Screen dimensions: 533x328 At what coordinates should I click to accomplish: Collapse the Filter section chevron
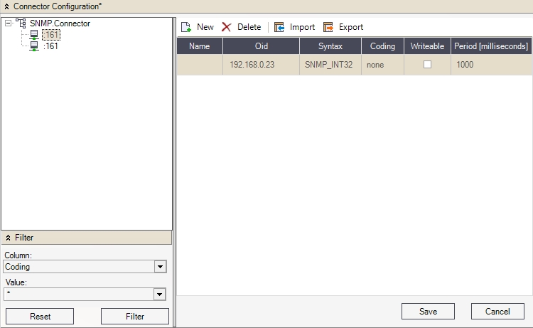(8, 238)
